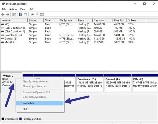Click the Back arrow toolbar icon
This screenshot has width=158, height=124.
[3, 14]
